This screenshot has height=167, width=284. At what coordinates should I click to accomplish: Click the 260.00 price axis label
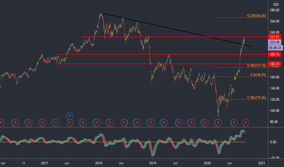point(275,21)
